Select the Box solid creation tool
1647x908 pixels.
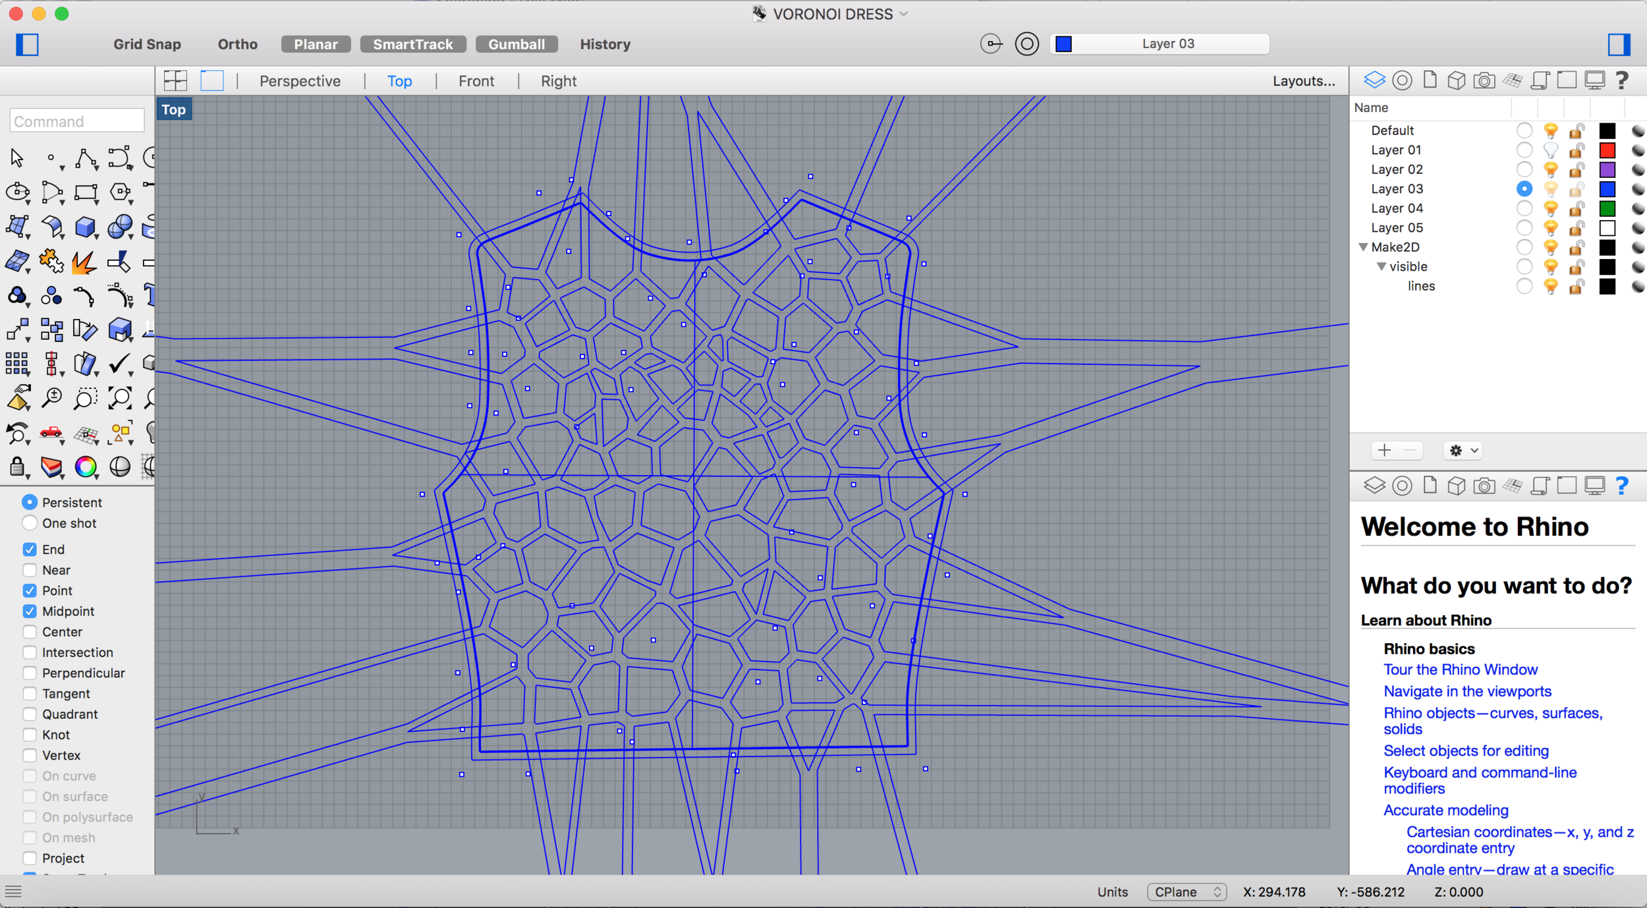tap(86, 227)
